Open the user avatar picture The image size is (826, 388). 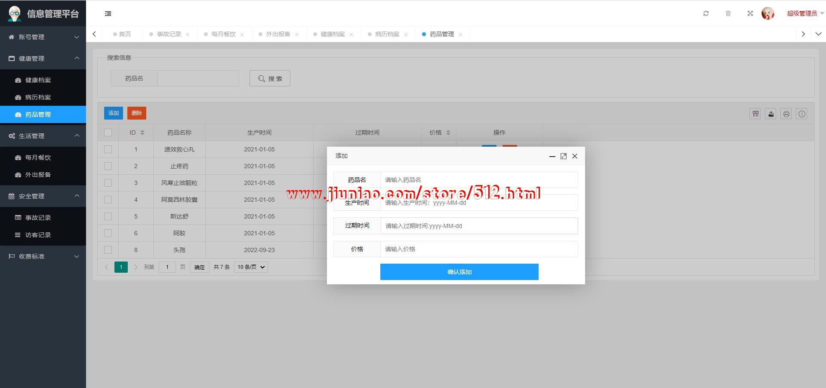click(768, 13)
